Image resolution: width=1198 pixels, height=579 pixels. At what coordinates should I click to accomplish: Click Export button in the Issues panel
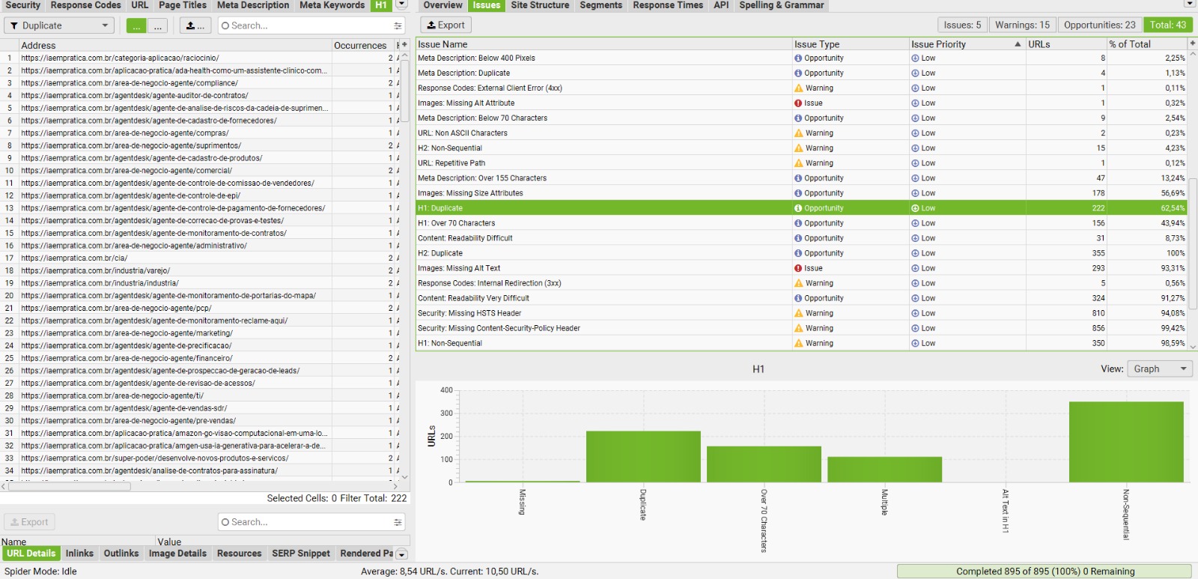click(x=446, y=25)
